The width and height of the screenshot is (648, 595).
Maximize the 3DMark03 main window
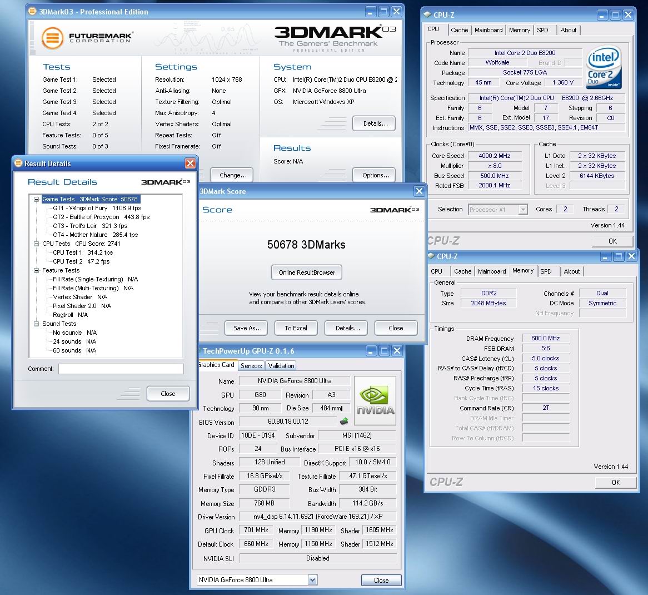[x=383, y=12]
